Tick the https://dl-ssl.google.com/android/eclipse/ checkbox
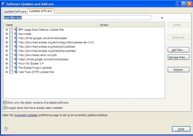 tap(11, 59)
